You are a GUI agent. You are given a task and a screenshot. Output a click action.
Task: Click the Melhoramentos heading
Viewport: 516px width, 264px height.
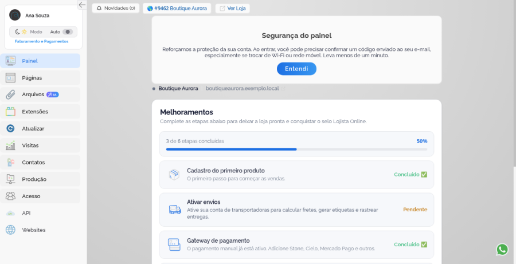[186, 112]
